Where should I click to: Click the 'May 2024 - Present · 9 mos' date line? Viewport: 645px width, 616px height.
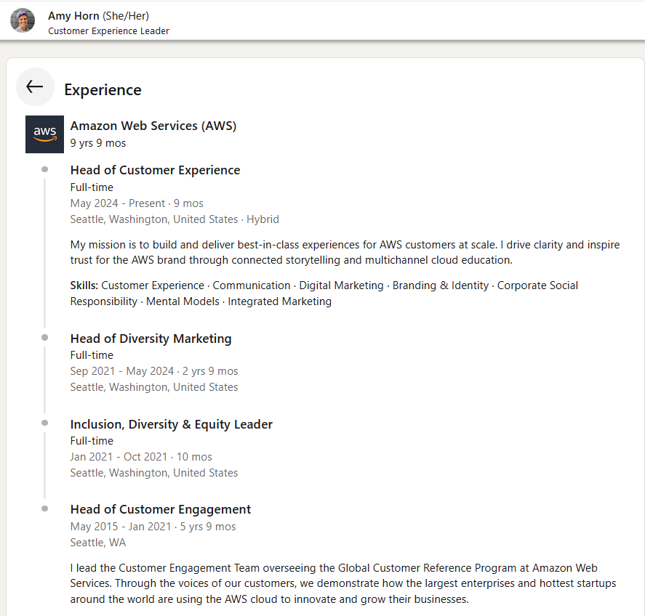click(137, 203)
